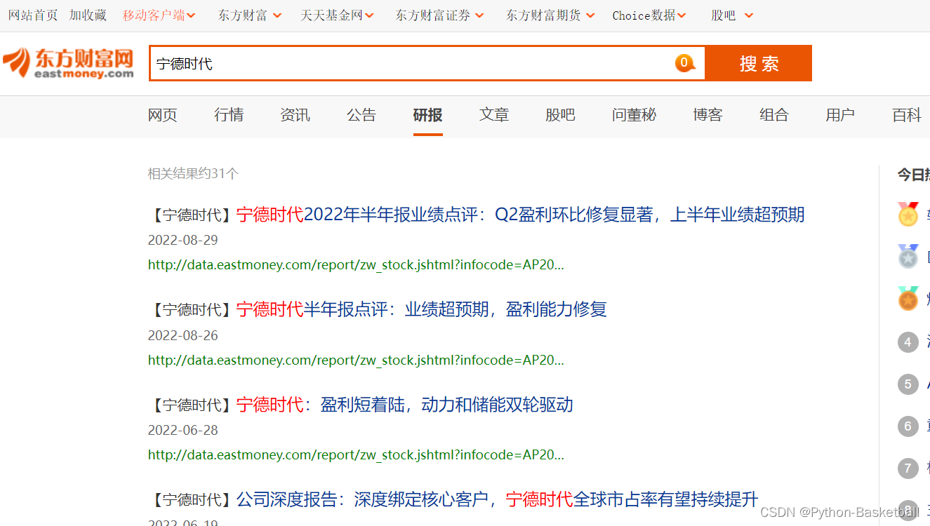Switch to the 用户 tab
The image size is (930, 526).
tap(840, 115)
